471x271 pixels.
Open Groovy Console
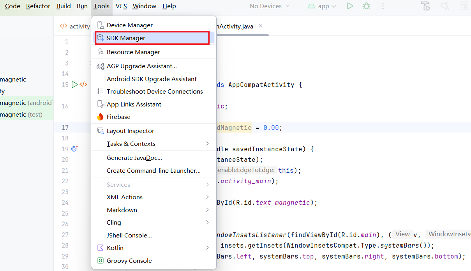[x=153, y=260]
